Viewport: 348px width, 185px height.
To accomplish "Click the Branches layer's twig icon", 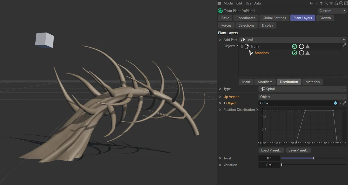I will point(251,53).
